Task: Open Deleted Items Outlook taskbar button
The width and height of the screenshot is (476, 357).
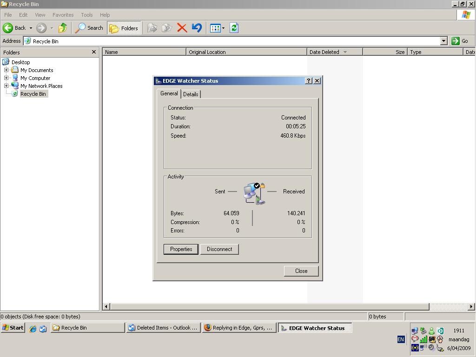Action: [x=163, y=328]
